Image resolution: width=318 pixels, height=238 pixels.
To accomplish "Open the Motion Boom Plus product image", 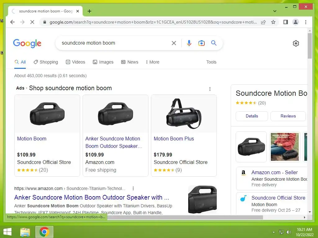I will (x=184, y=114).
